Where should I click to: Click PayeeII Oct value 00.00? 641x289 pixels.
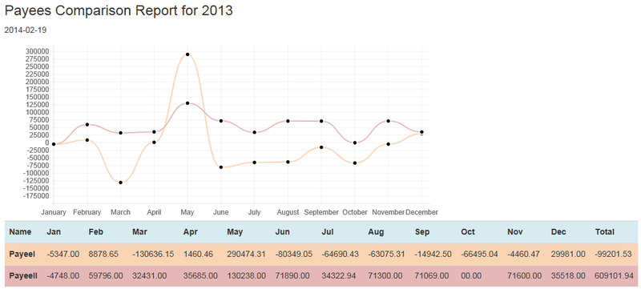tap(468, 275)
